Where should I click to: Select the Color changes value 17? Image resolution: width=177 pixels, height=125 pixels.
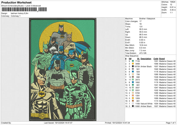click(x=140, y=21)
